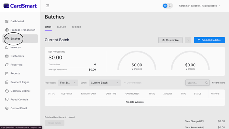This screenshot has width=229, height=129.
Task: Switch to the QUEUED tab
Action: click(x=62, y=27)
